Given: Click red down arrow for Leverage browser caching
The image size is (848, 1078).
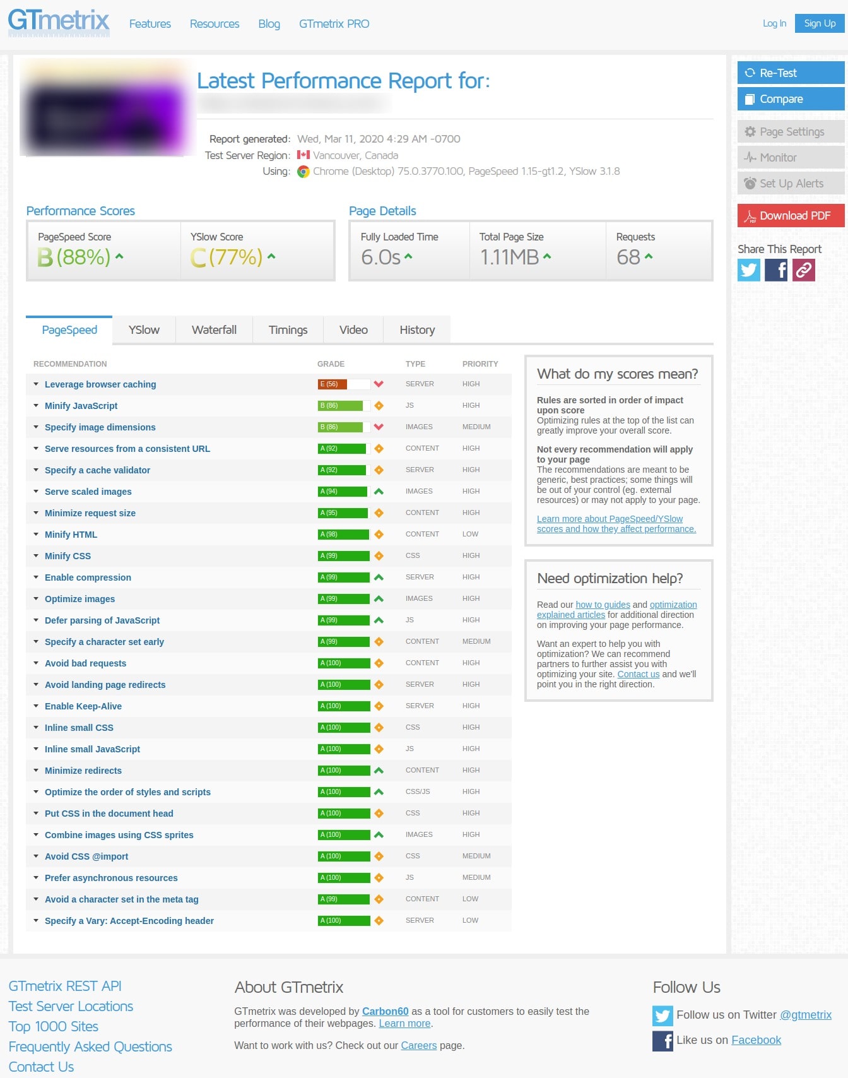Looking at the screenshot, I should click(x=379, y=384).
